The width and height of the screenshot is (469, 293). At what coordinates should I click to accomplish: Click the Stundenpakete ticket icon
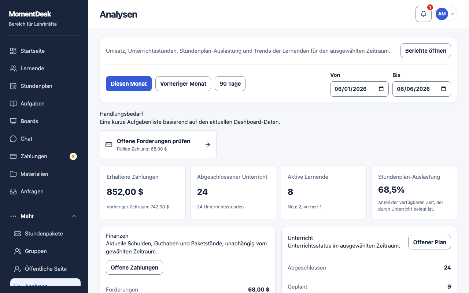[x=18, y=234]
